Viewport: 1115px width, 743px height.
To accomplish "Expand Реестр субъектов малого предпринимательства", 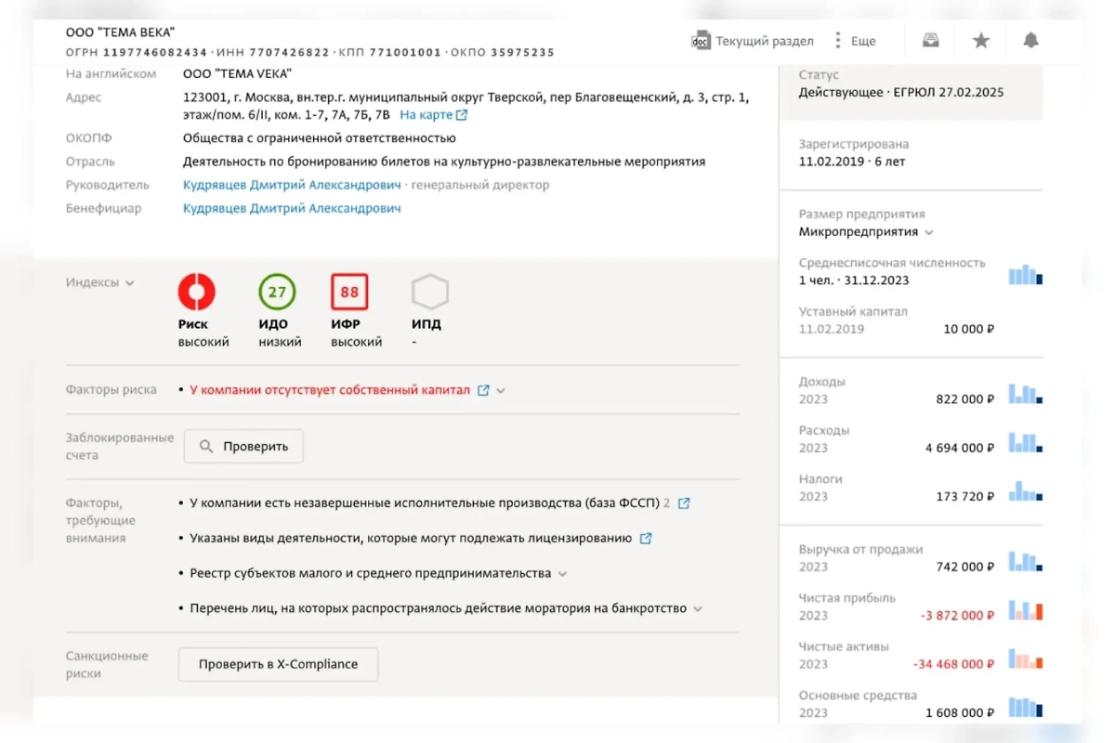I will 562,573.
